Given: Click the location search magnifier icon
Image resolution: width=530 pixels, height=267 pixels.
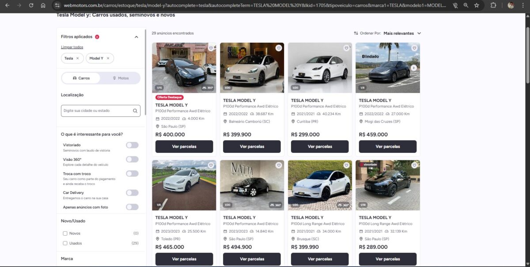Looking at the screenshot, I should point(135,111).
